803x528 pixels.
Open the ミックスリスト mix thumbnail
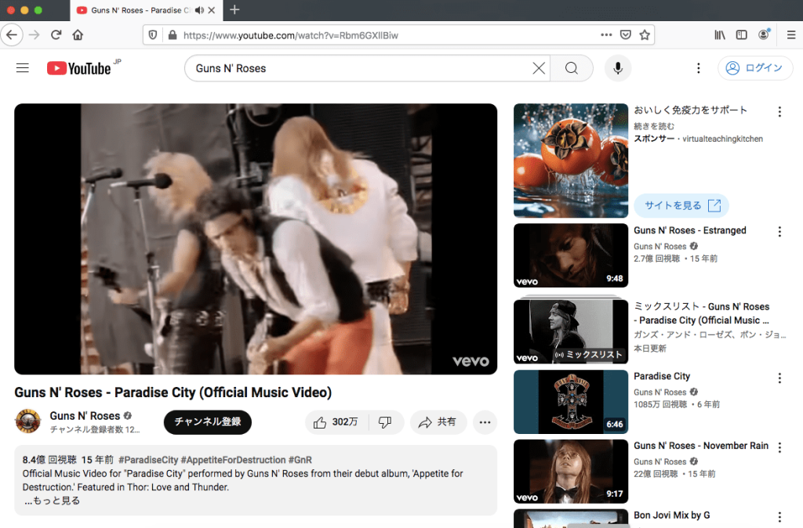[571, 331]
